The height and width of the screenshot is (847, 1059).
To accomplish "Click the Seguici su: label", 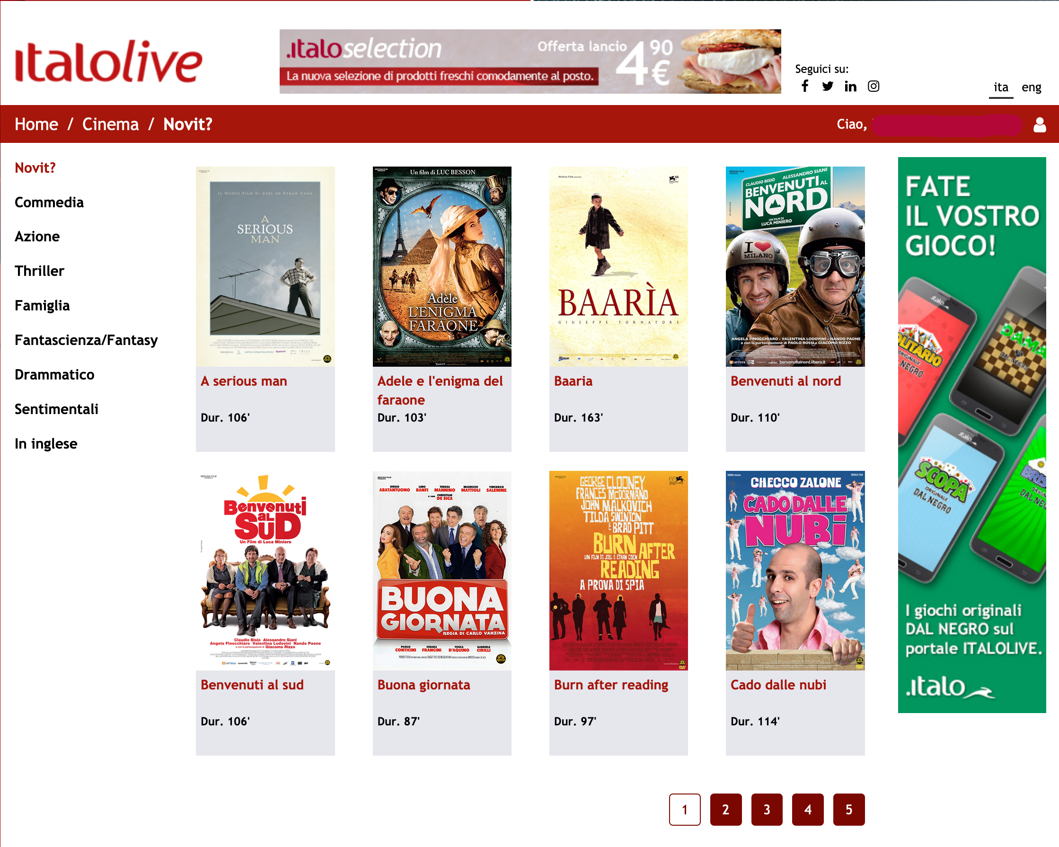I will (x=822, y=69).
